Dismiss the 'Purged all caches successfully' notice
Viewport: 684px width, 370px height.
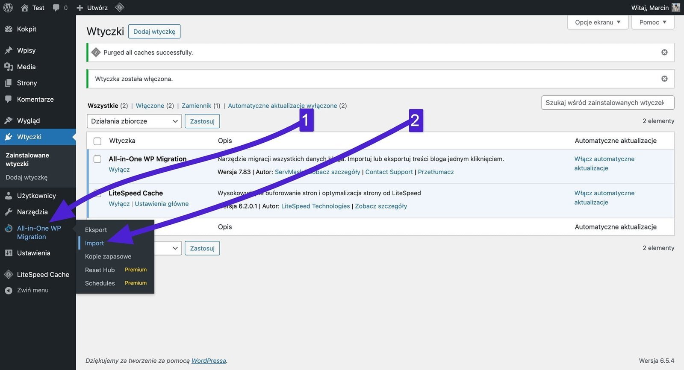(x=664, y=52)
